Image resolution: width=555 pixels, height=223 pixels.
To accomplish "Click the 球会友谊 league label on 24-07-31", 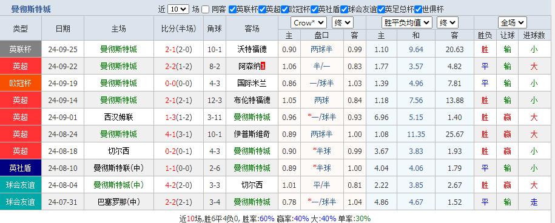I will point(21,202).
